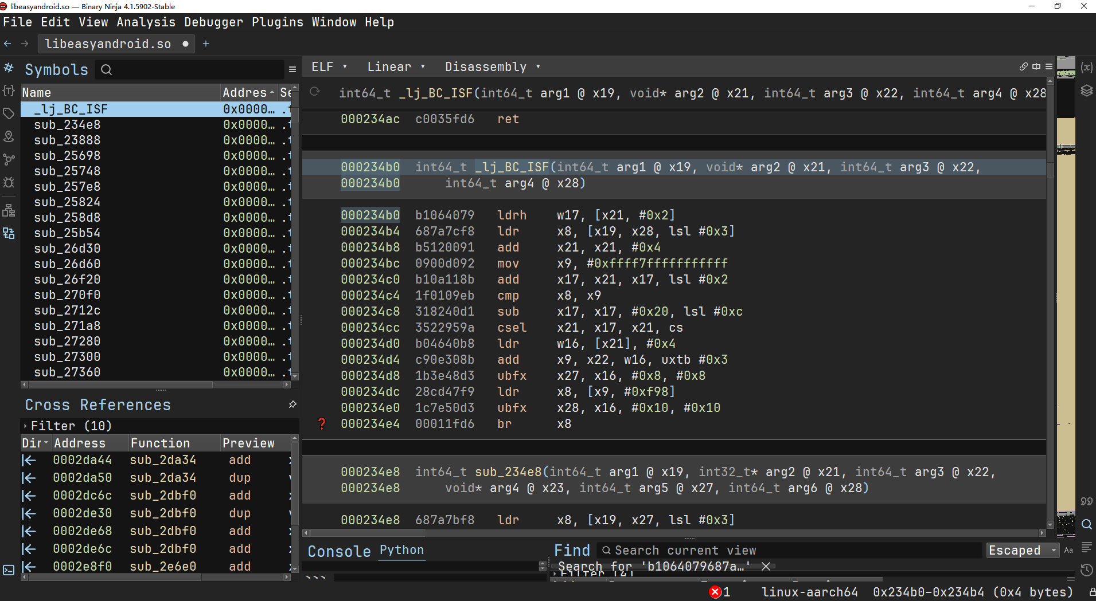
Task: Open the Symbols panel hamburger menu
Action: pos(292,69)
